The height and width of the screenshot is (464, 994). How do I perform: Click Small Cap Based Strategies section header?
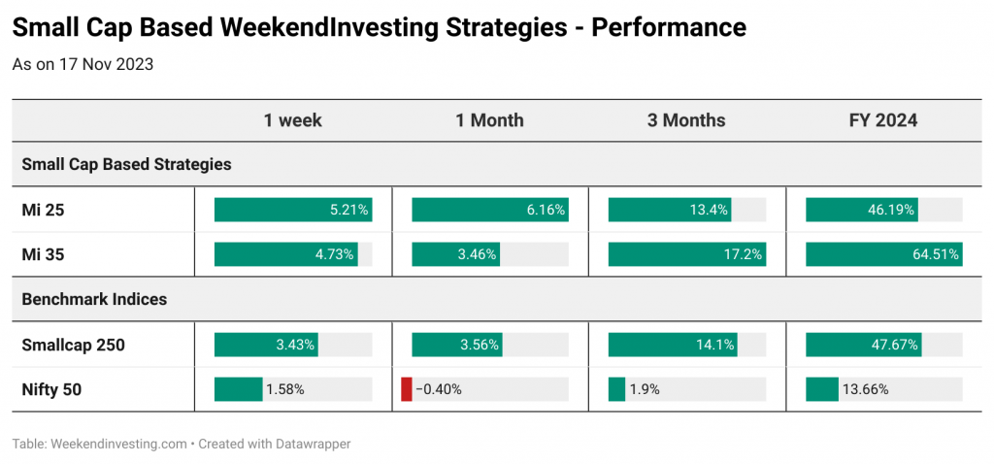(x=127, y=165)
